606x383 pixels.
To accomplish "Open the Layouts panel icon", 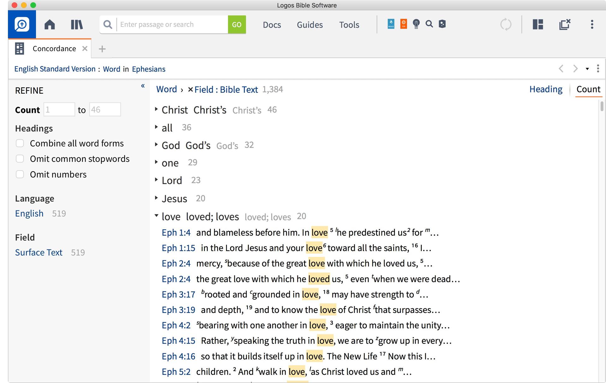I will (x=538, y=25).
